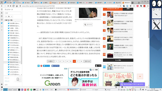Open the number 1 ranked article
Screen dimensions: 162x91
point(118,15)
